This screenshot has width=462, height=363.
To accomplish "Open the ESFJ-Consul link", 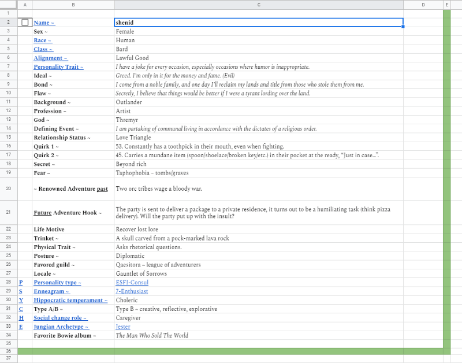I will coord(132,283).
